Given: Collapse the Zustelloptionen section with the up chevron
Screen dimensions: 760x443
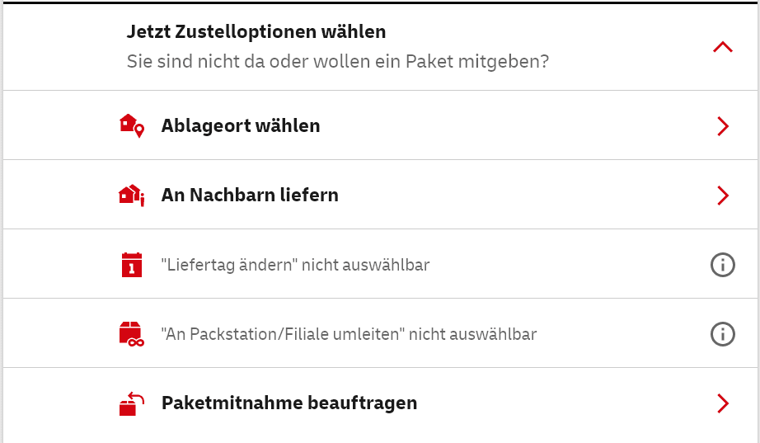Looking at the screenshot, I should coord(722,47).
